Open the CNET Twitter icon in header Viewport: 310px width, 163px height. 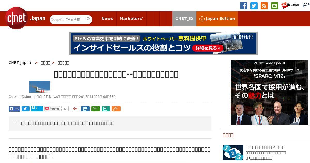(254, 6)
